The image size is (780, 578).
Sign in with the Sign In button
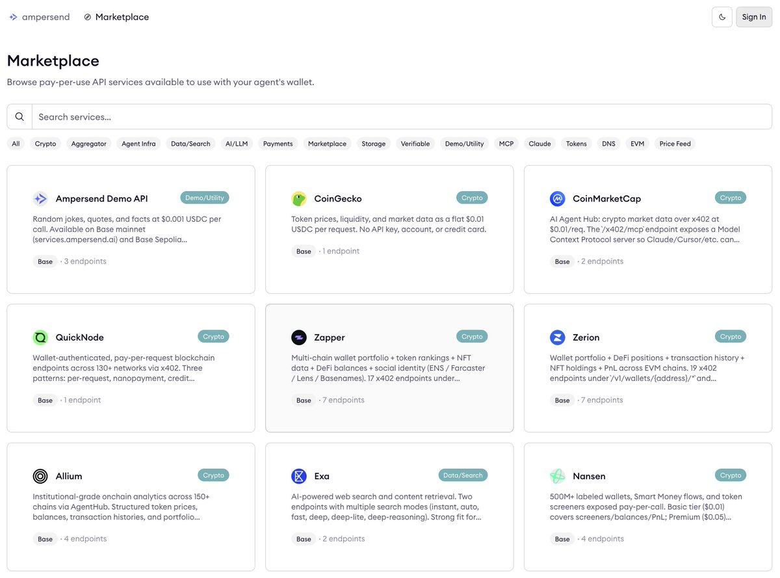pos(754,17)
